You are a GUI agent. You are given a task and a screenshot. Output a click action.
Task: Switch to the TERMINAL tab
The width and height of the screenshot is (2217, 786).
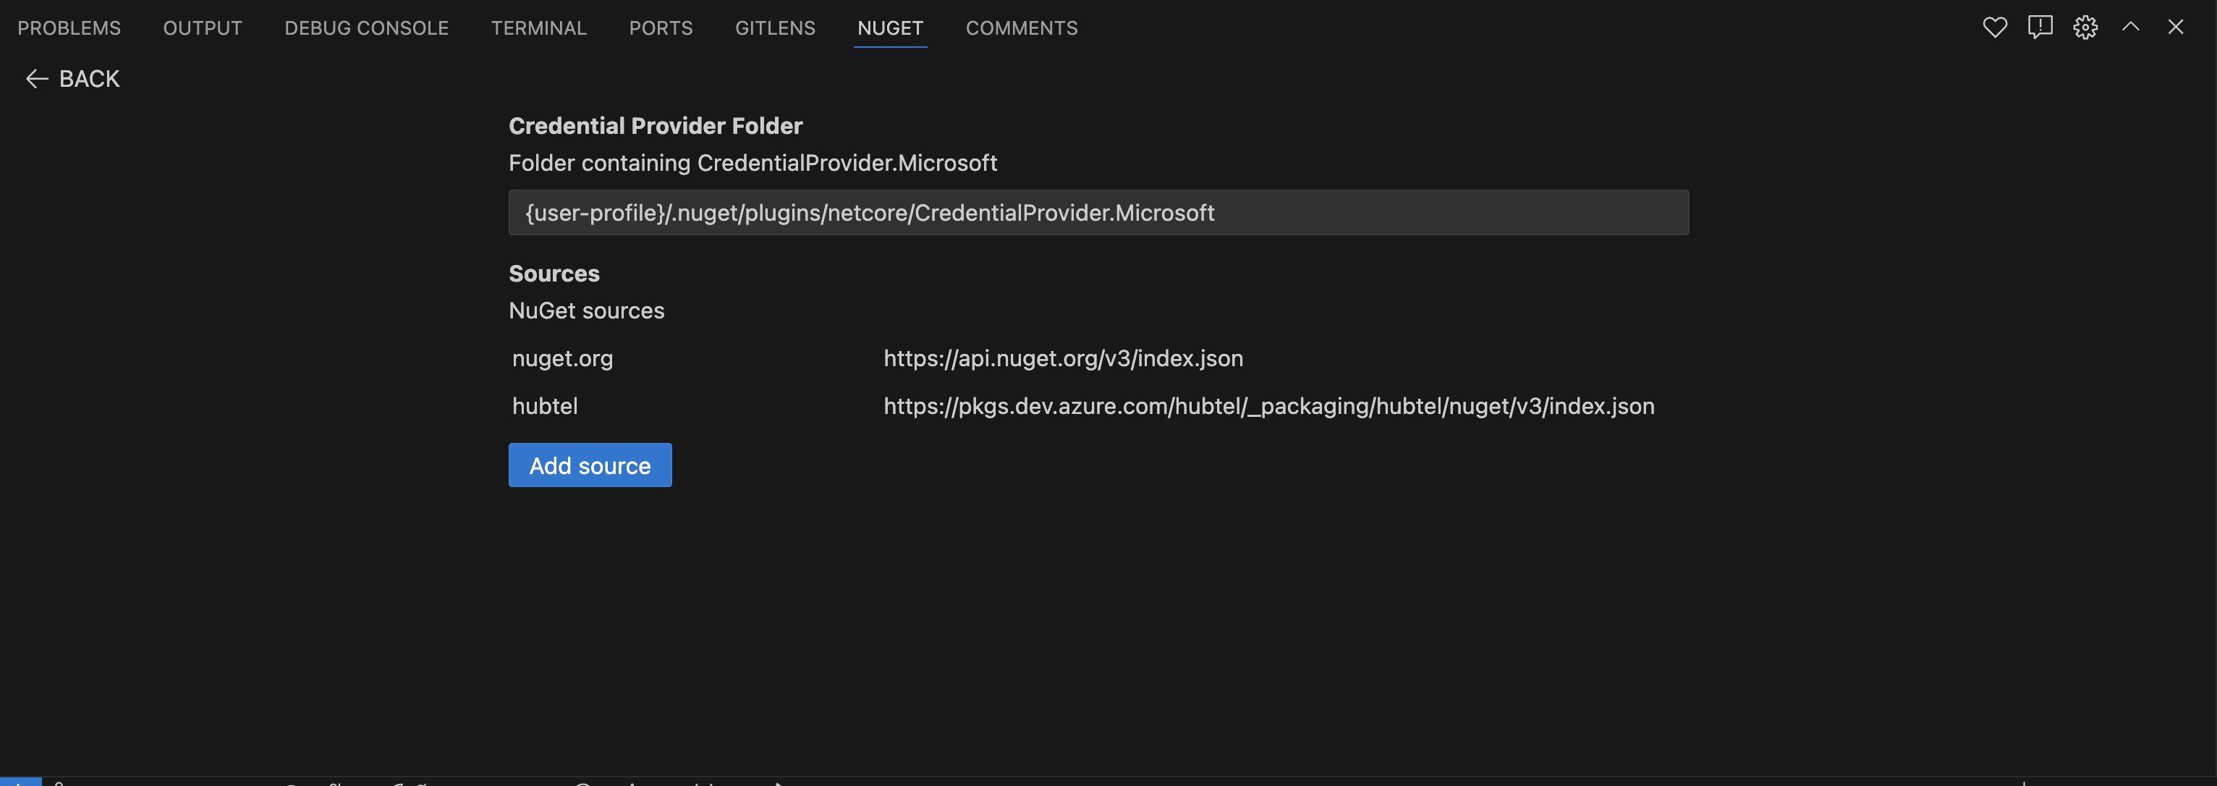[539, 27]
